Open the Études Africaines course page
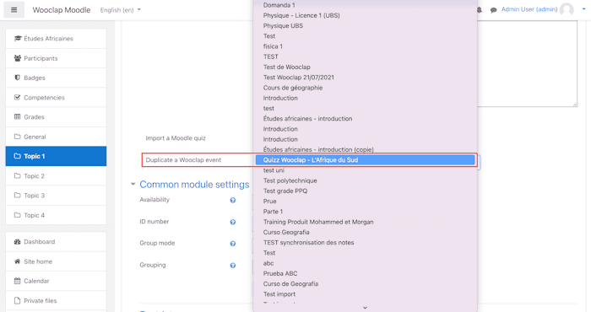The width and height of the screenshot is (591, 312). tap(57, 39)
